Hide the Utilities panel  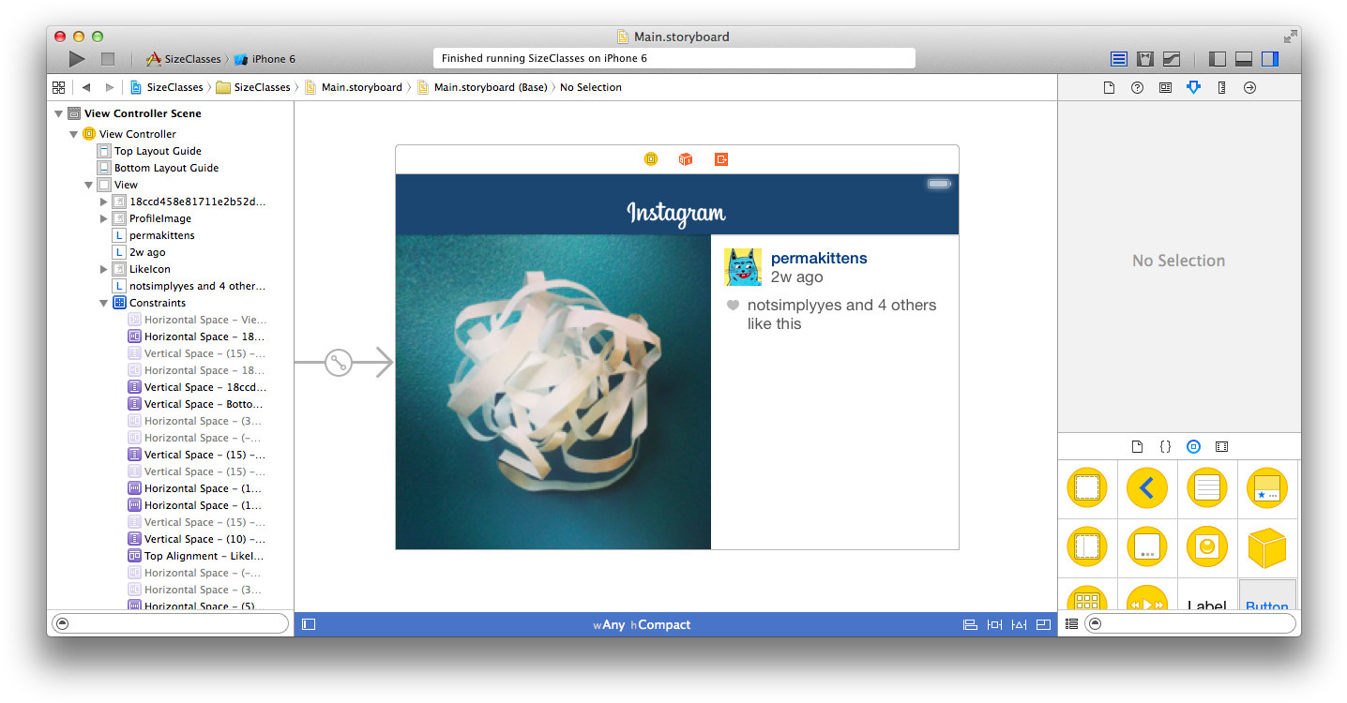pos(1270,59)
